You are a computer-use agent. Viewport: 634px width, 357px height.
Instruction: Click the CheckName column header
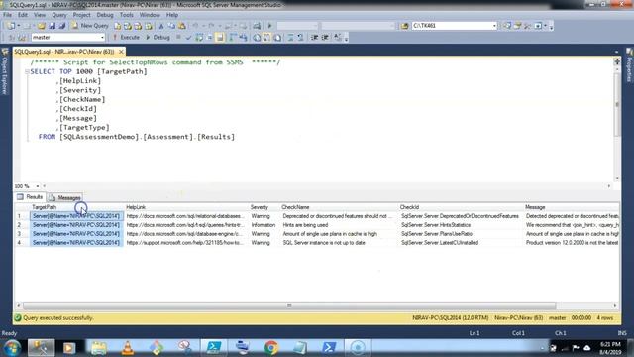coord(339,207)
